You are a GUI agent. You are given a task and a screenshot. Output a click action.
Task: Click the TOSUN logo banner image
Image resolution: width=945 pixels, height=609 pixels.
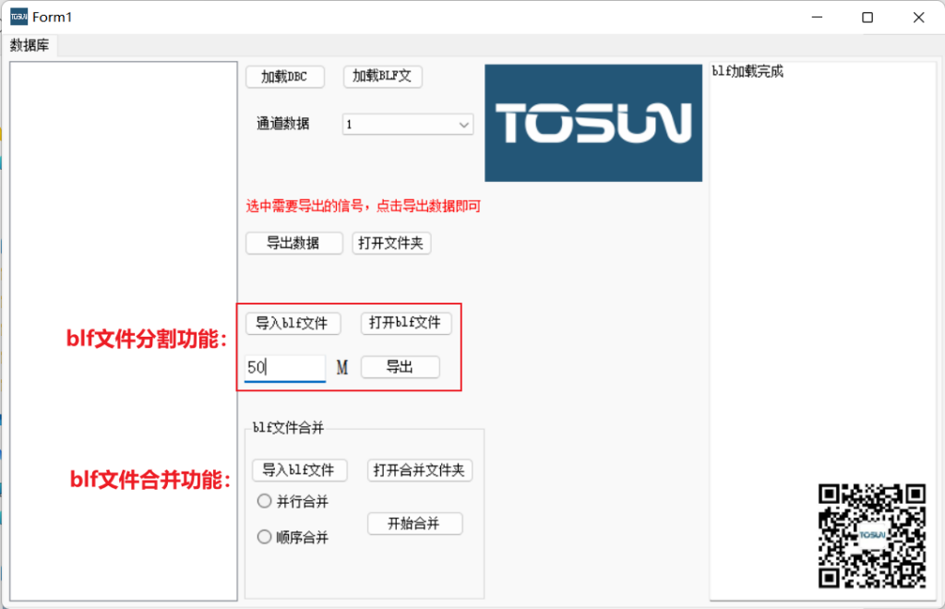point(593,123)
